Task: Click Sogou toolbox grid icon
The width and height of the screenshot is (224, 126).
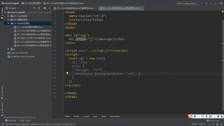Action: point(222,117)
